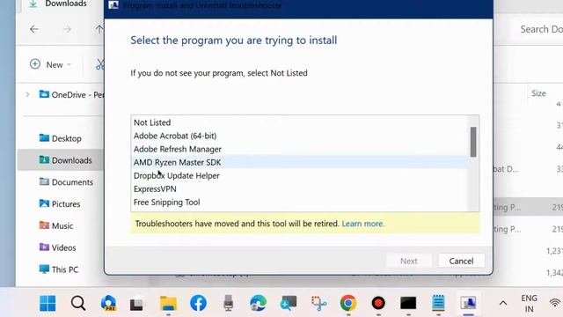The width and height of the screenshot is (563, 317).
Task: Open Google Chrome from taskbar
Action: coord(348,303)
